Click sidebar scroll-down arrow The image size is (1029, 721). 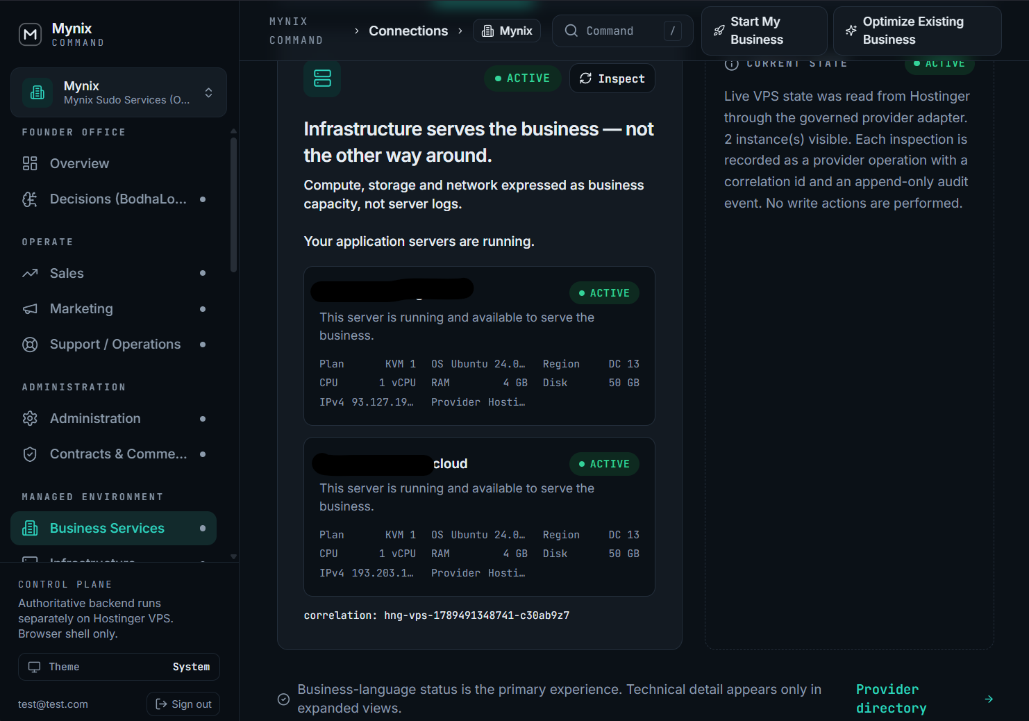[233, 556]
